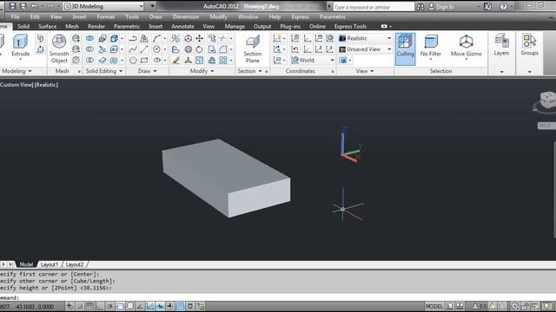Click the Custom View viewport label
Viewport: 556px width, 312px height.
[x=17, y=85]
